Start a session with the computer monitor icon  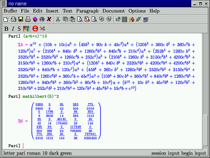pos(145,20)
